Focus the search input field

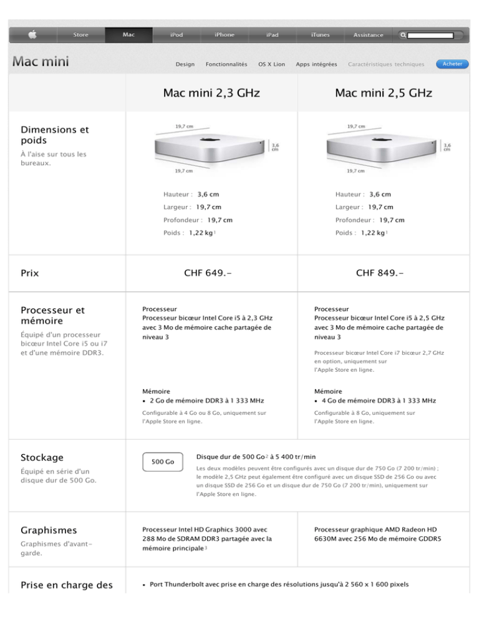click(x=430, y=36)
